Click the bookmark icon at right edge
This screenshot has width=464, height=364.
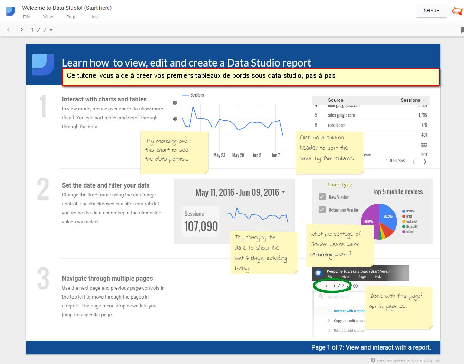click(462, 30)
